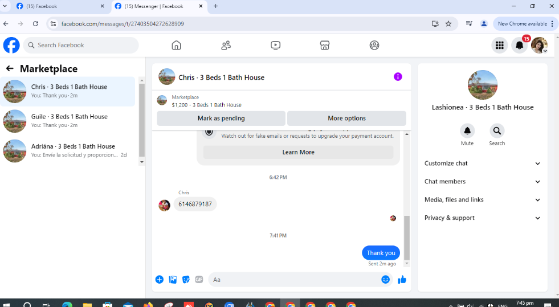Open the Chrome tab search dropdown
Image resolution: width=559 pixels, height=307 pixels.
pos(5,6)
